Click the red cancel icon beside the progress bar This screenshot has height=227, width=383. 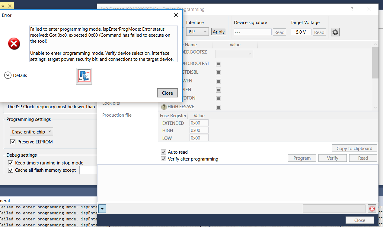tap(372, 209)
